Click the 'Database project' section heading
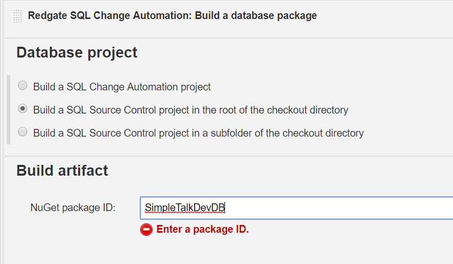The image size is (453, 264). (77, 52)
